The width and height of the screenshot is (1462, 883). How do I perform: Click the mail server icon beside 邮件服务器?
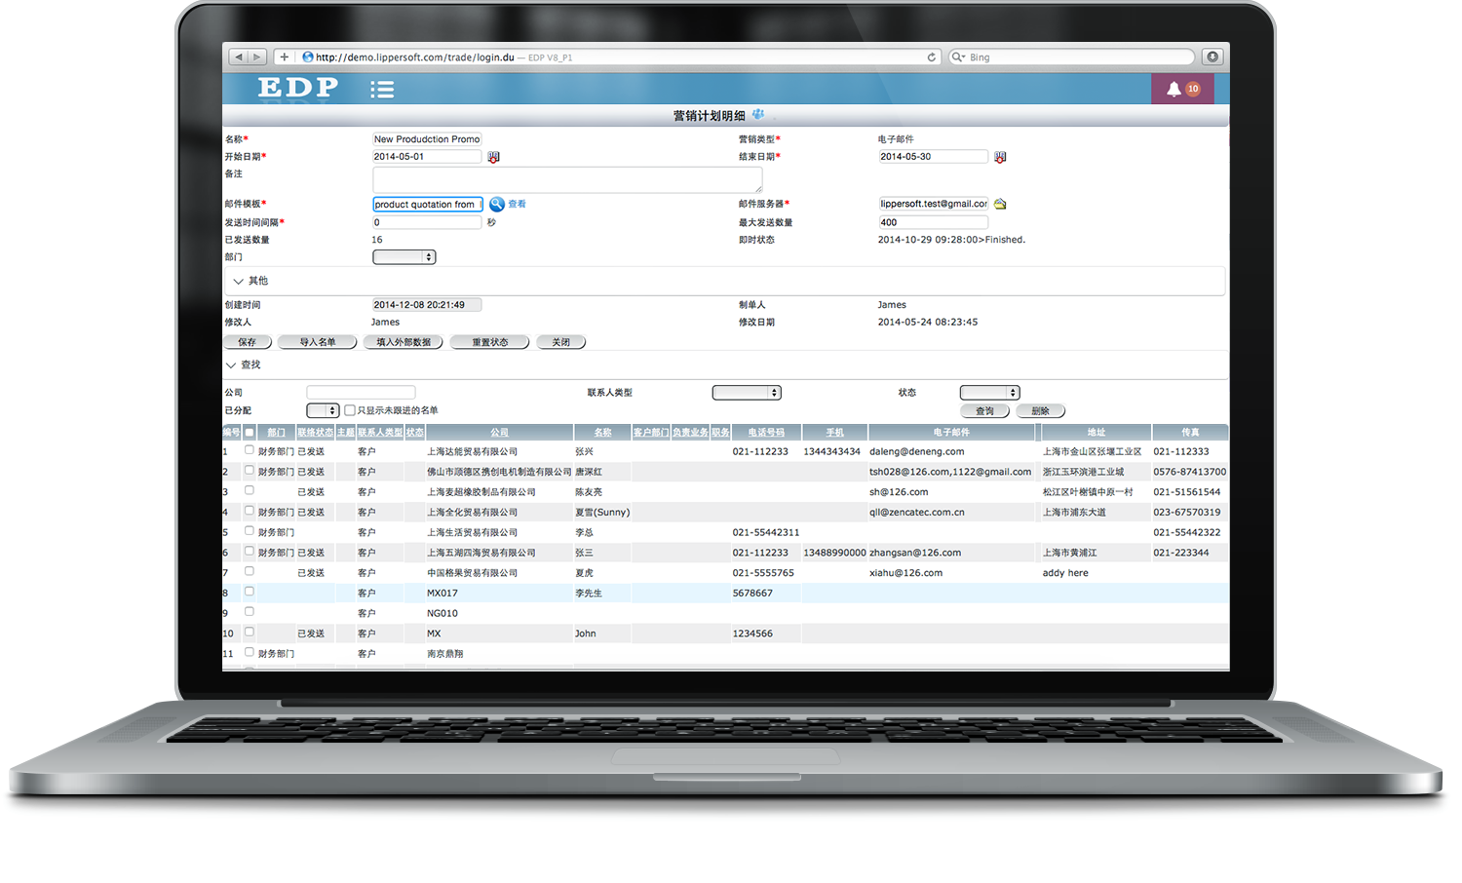point(1000,204)
